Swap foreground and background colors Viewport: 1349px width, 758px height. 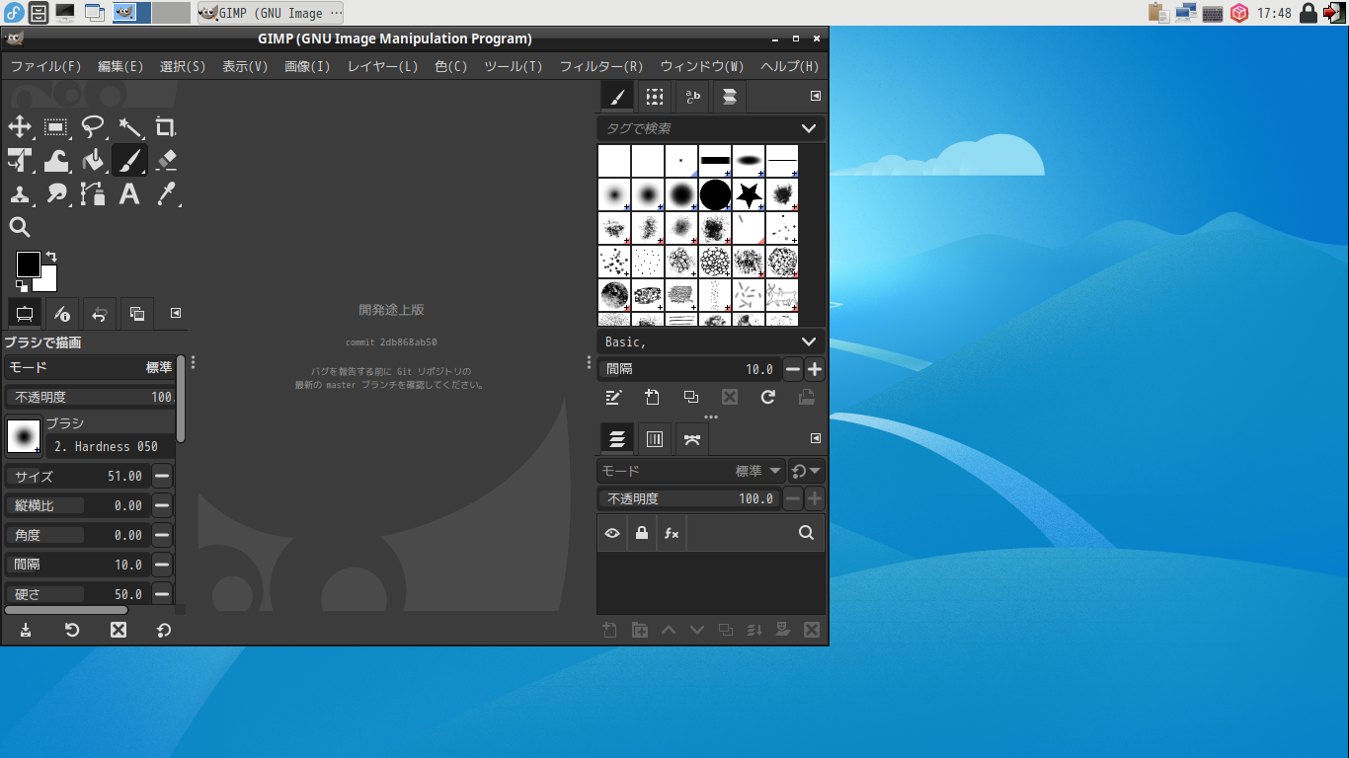(51, 257)
